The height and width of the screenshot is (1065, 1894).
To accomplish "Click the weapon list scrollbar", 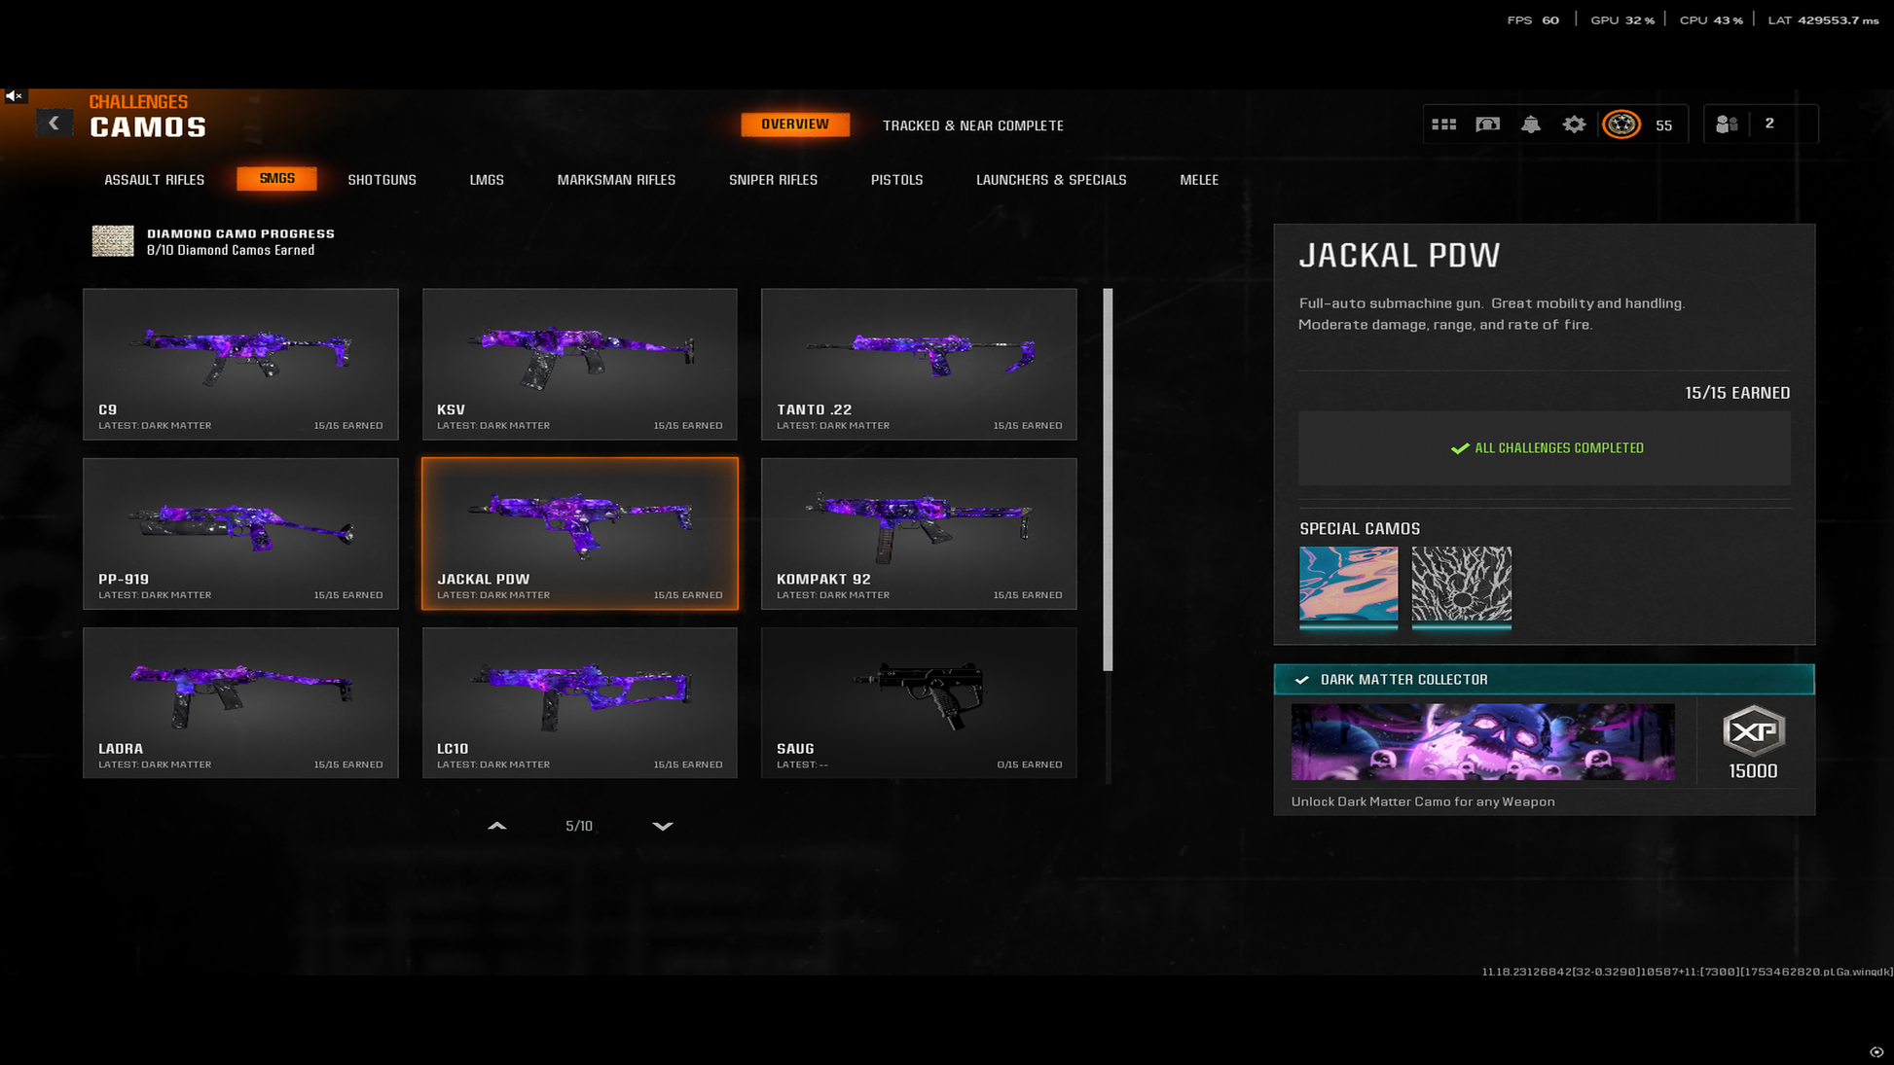I will [1108, 479].
